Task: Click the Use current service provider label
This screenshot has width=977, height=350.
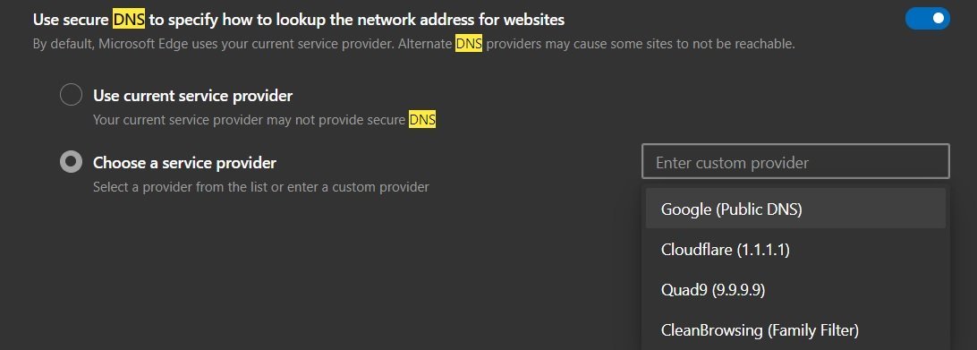Action: coord(192,96)
